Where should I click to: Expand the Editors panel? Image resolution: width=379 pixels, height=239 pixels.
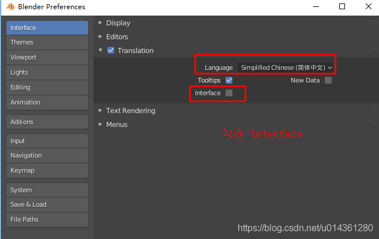pyautogui.click(x=100, y=36)
